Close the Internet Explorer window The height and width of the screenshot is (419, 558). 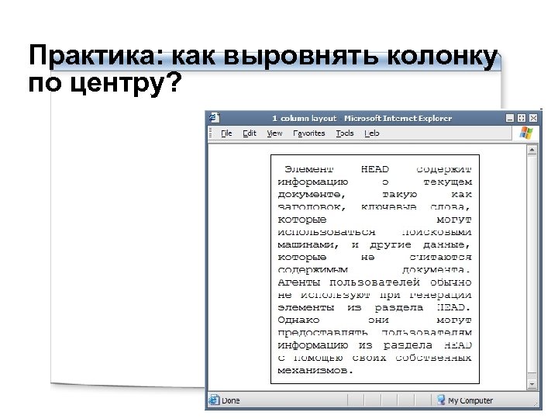point(533,118)
